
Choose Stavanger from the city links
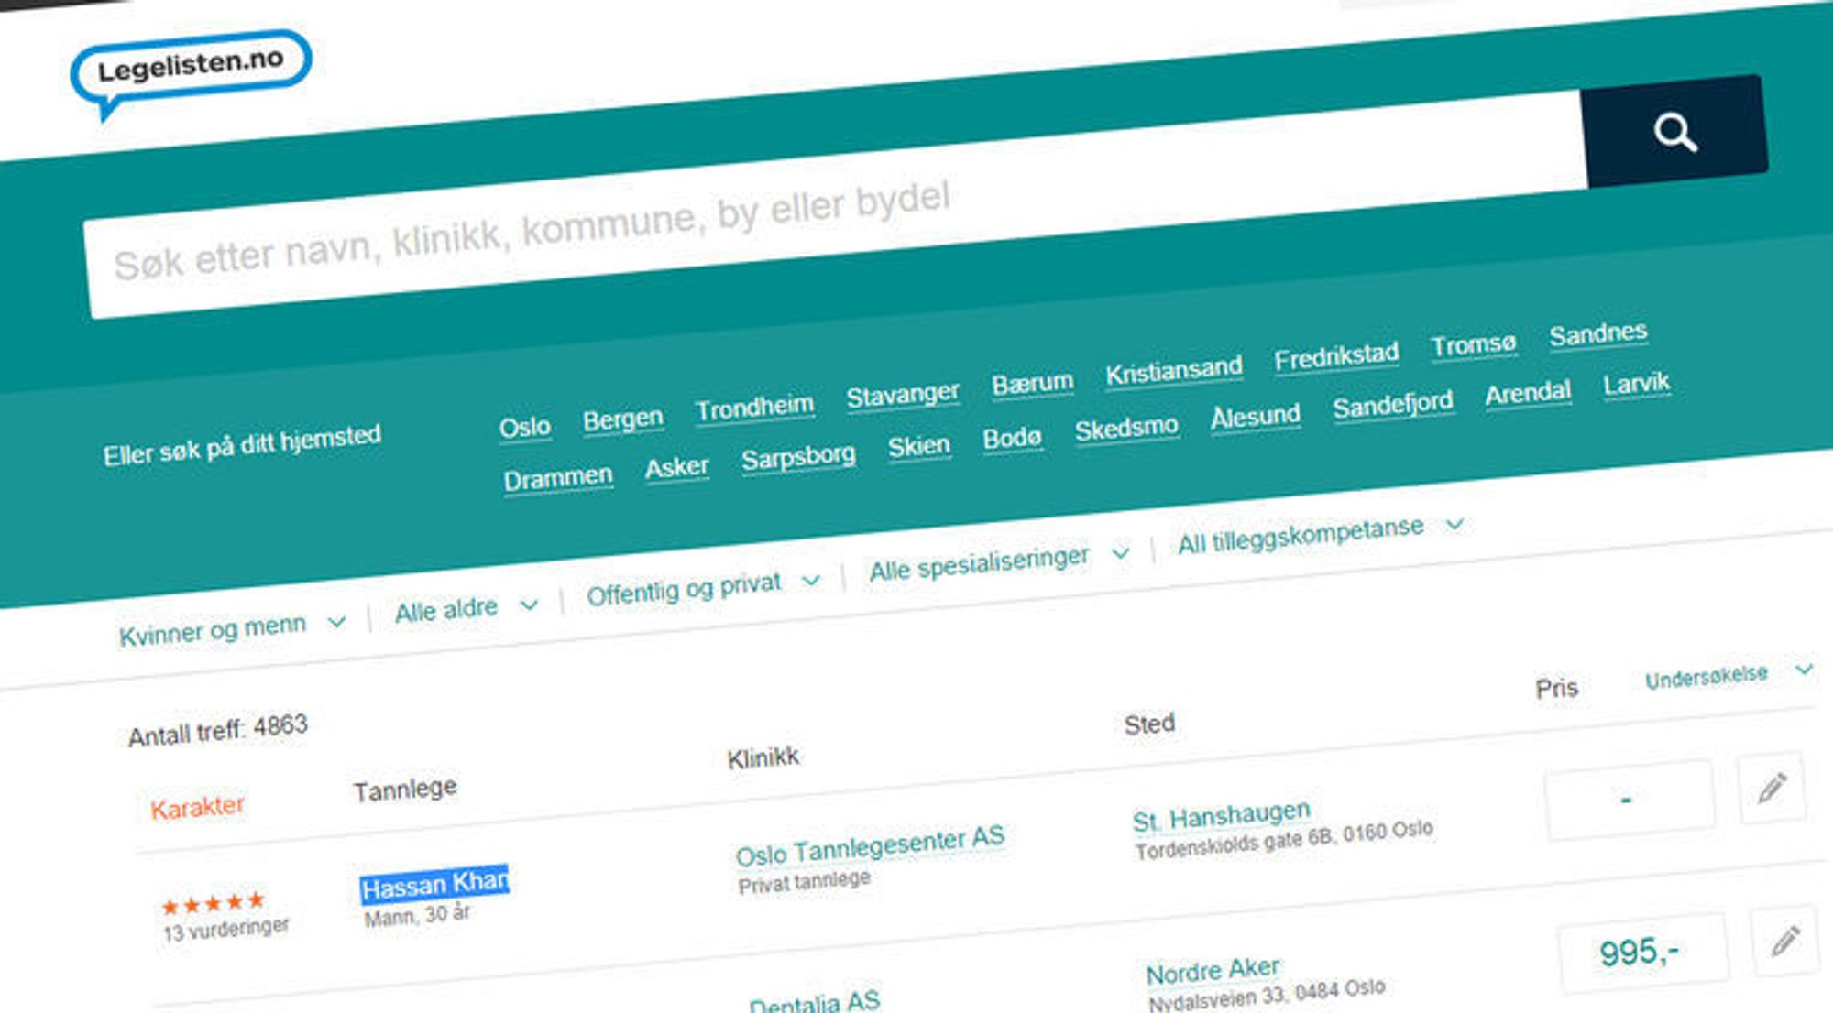click(x=903, y=396)
